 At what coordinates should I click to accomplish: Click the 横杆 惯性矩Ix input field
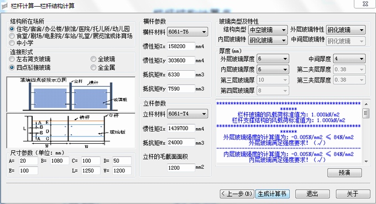181,46
